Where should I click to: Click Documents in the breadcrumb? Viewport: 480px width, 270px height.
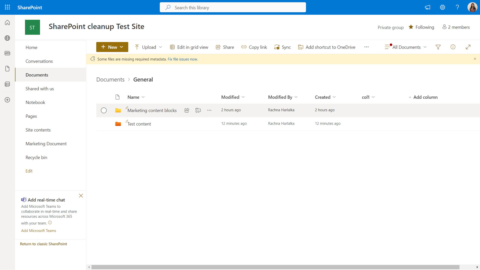(110, 79)
